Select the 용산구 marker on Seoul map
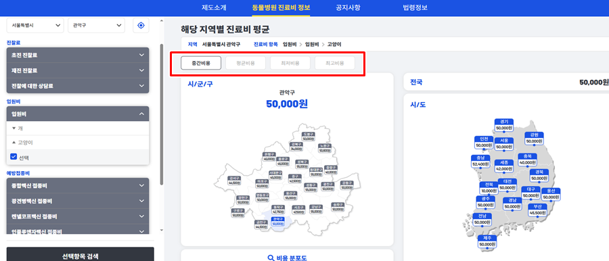This screenshot has height=261, width=609. (290, 195)
